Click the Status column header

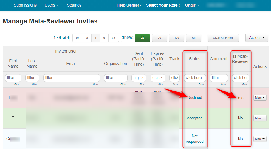(x=195, y=59)
